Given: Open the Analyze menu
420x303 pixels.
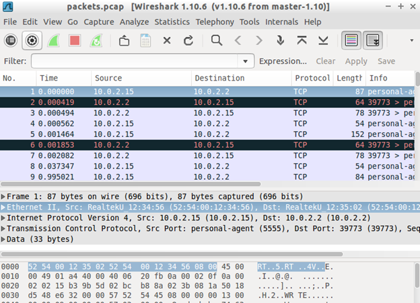Looking at the screenshot, I should pyautogui.click(x=134, y=21).
